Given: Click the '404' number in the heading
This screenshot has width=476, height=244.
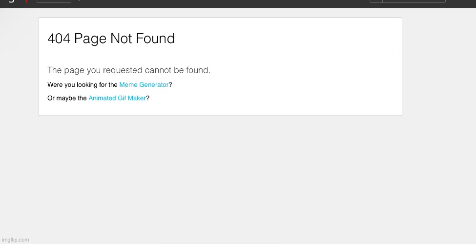Looking at the screenshot, I should click(x=59, y=39).
